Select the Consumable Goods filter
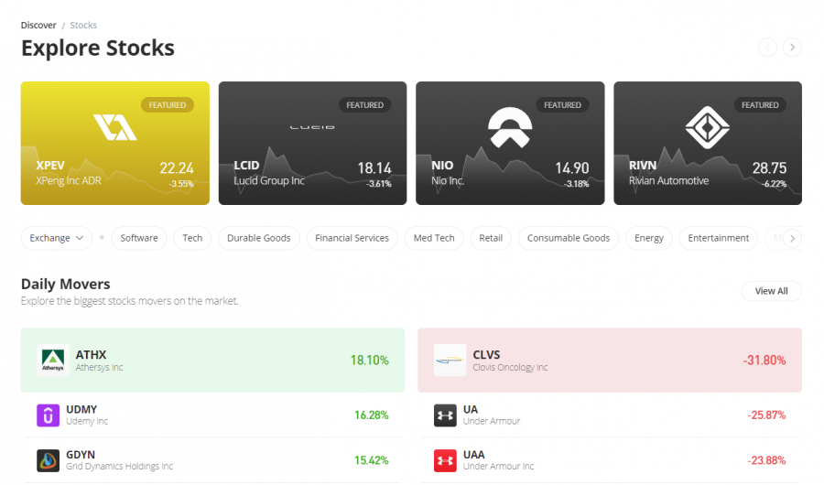Screen dimensions: 824x485 [569, 238]
